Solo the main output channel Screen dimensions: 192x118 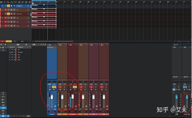point(179,87)
